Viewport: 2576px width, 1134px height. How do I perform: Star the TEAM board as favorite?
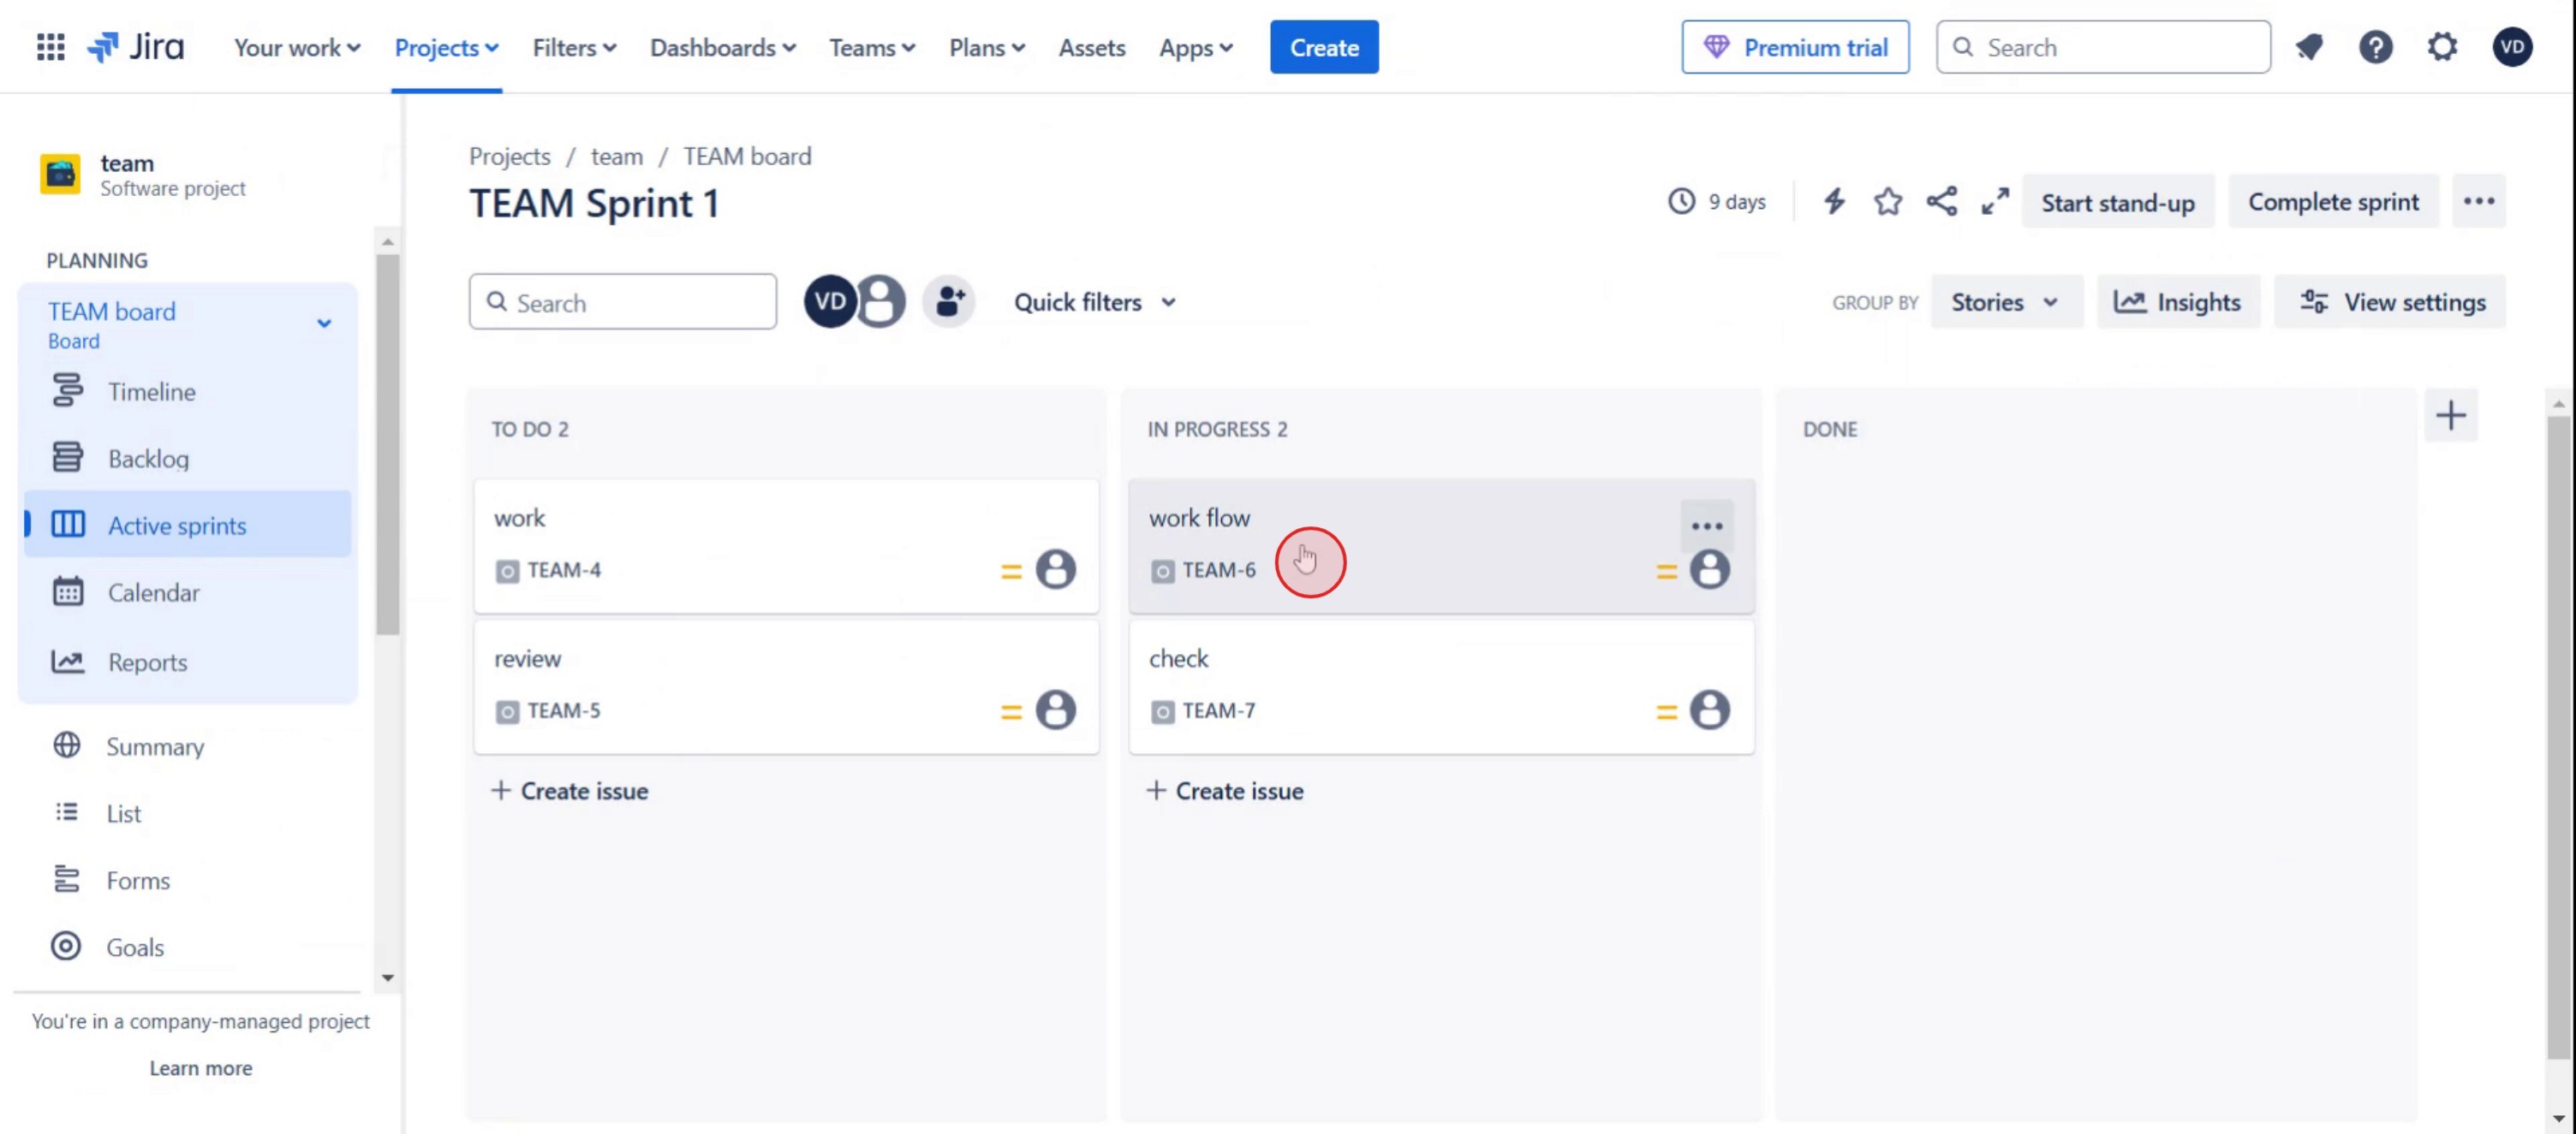pyautogui.click(x=1887, y=202)
